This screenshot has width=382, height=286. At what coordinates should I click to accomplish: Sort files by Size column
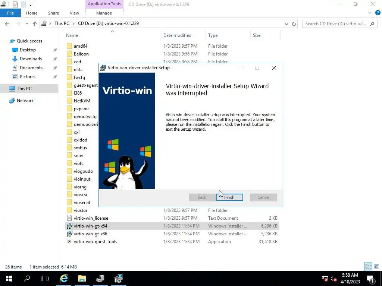[257, 35]
